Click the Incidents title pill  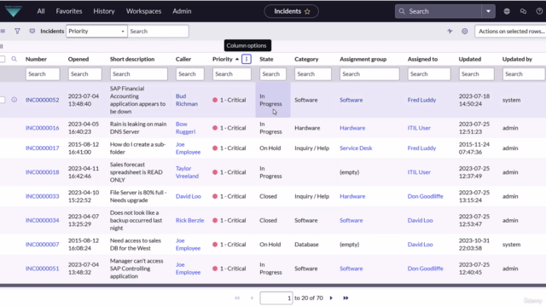point(291,11)
